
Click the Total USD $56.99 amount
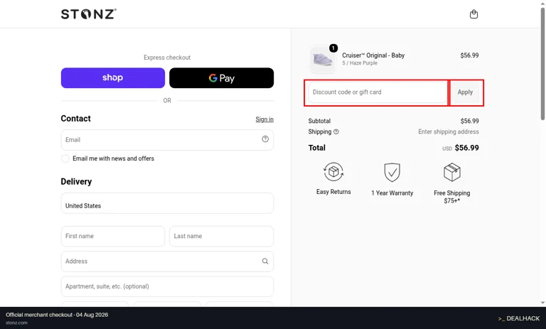pyautogui.click(x=461, y=148)
